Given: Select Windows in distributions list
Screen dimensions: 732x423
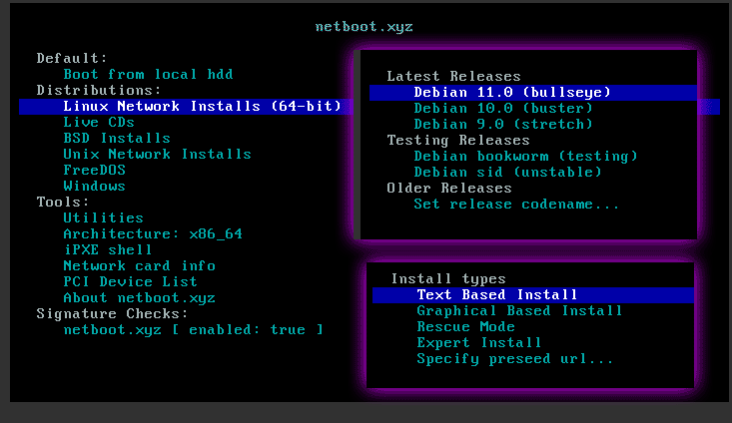Looking at the screenshot, I should click(x=94, y=187).
